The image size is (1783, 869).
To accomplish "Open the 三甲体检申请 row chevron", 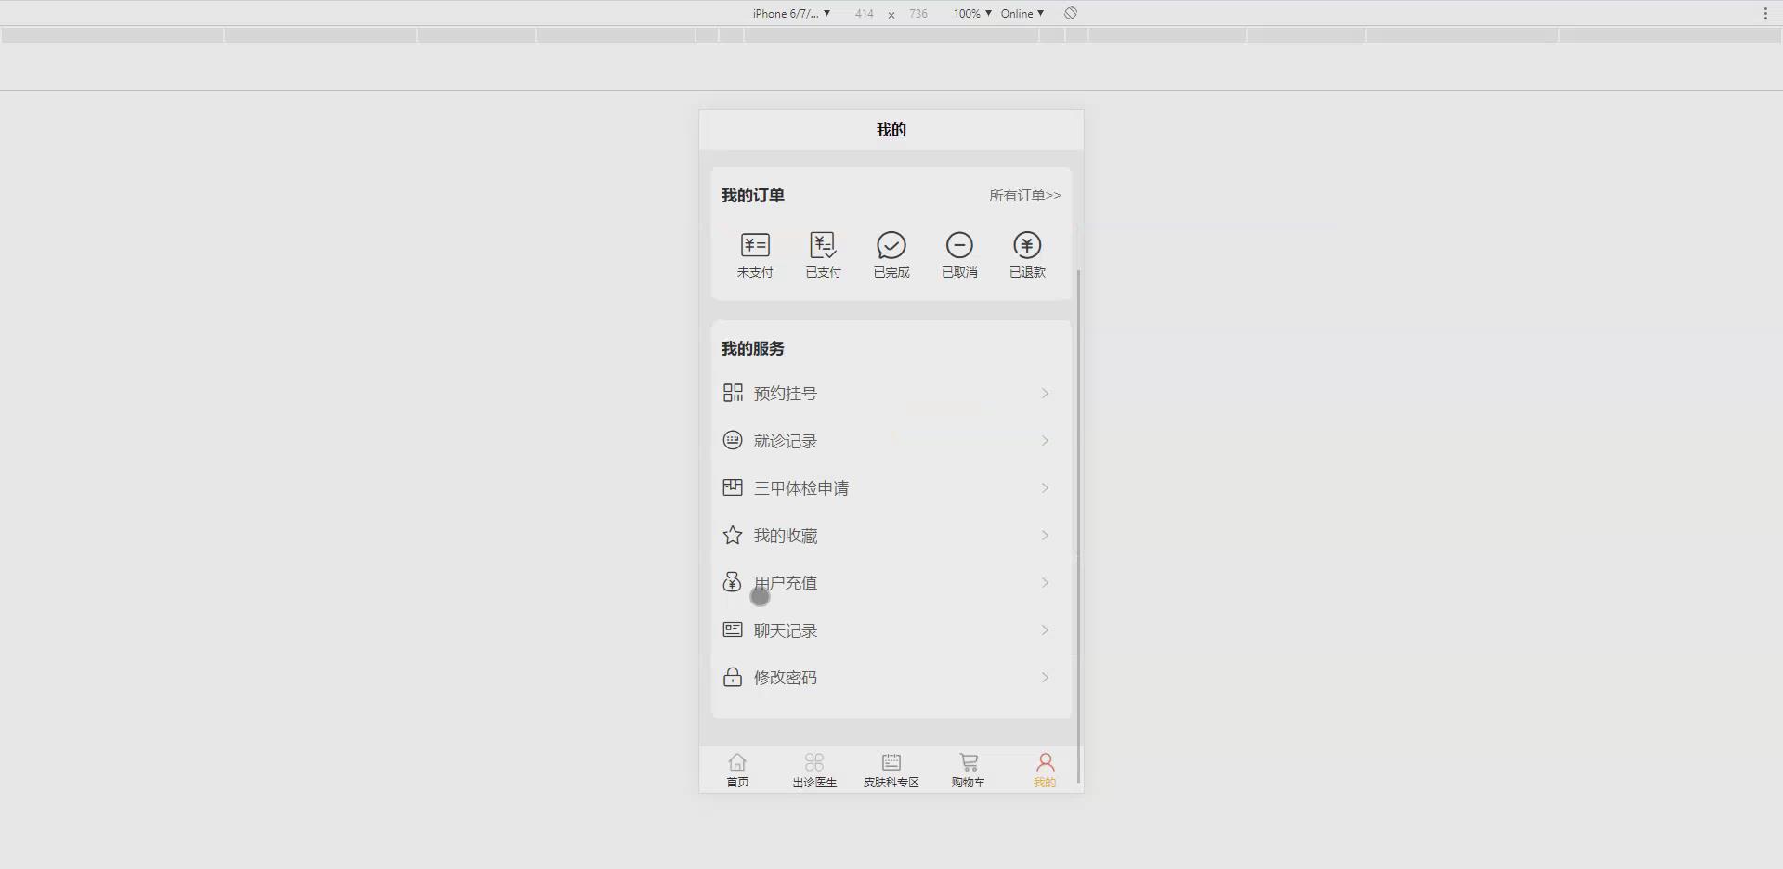I will click(x=1045, y=488).
